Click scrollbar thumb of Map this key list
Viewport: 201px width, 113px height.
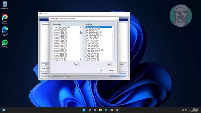81,32
